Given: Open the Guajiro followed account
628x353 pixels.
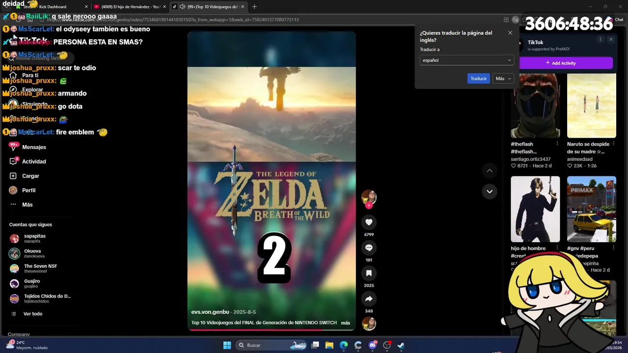Looking at the screenshot, I should point(31,284).
